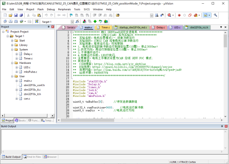Switch to the startup_stm32f10x_md.s tab

click(x=131, y=27)
